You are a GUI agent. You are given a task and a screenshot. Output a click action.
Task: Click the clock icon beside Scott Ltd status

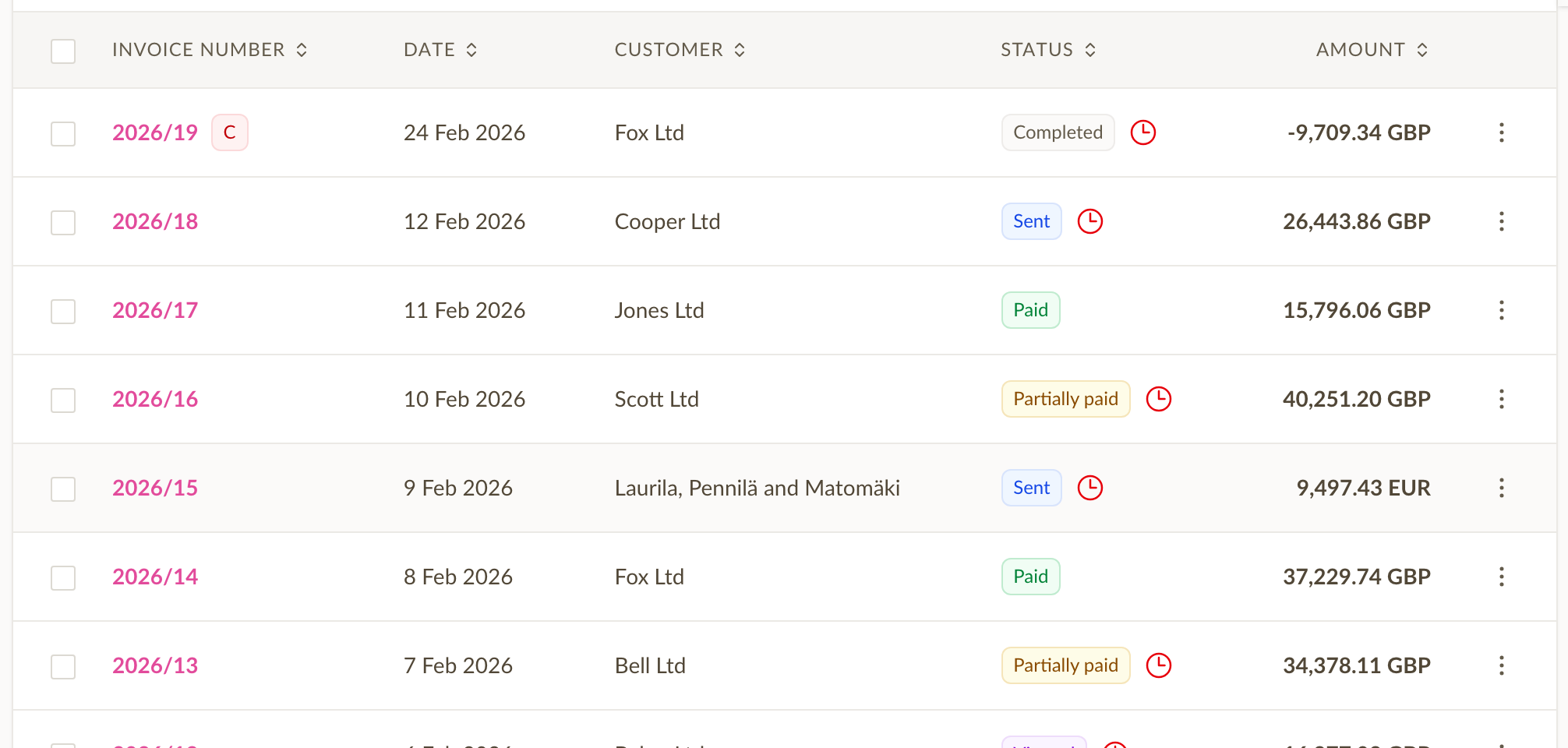(x=1159, y=399)
